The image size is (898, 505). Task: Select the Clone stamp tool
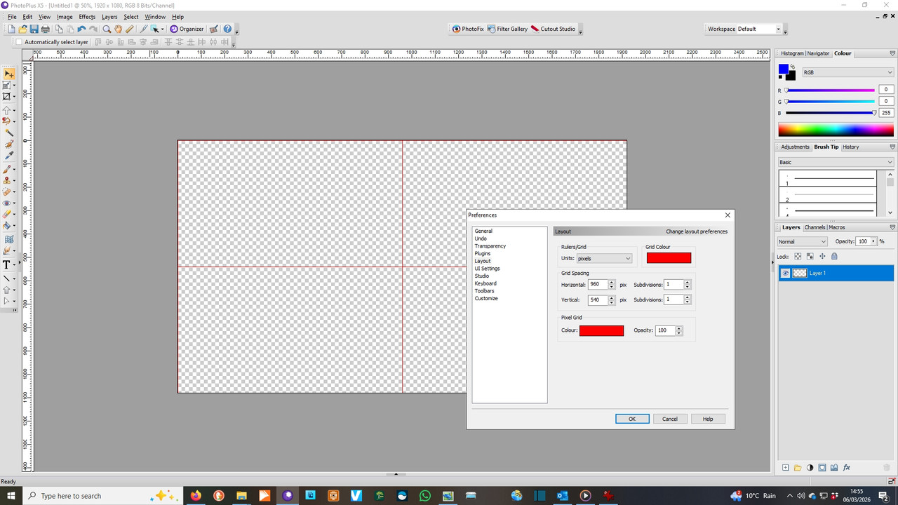point(8,180)
